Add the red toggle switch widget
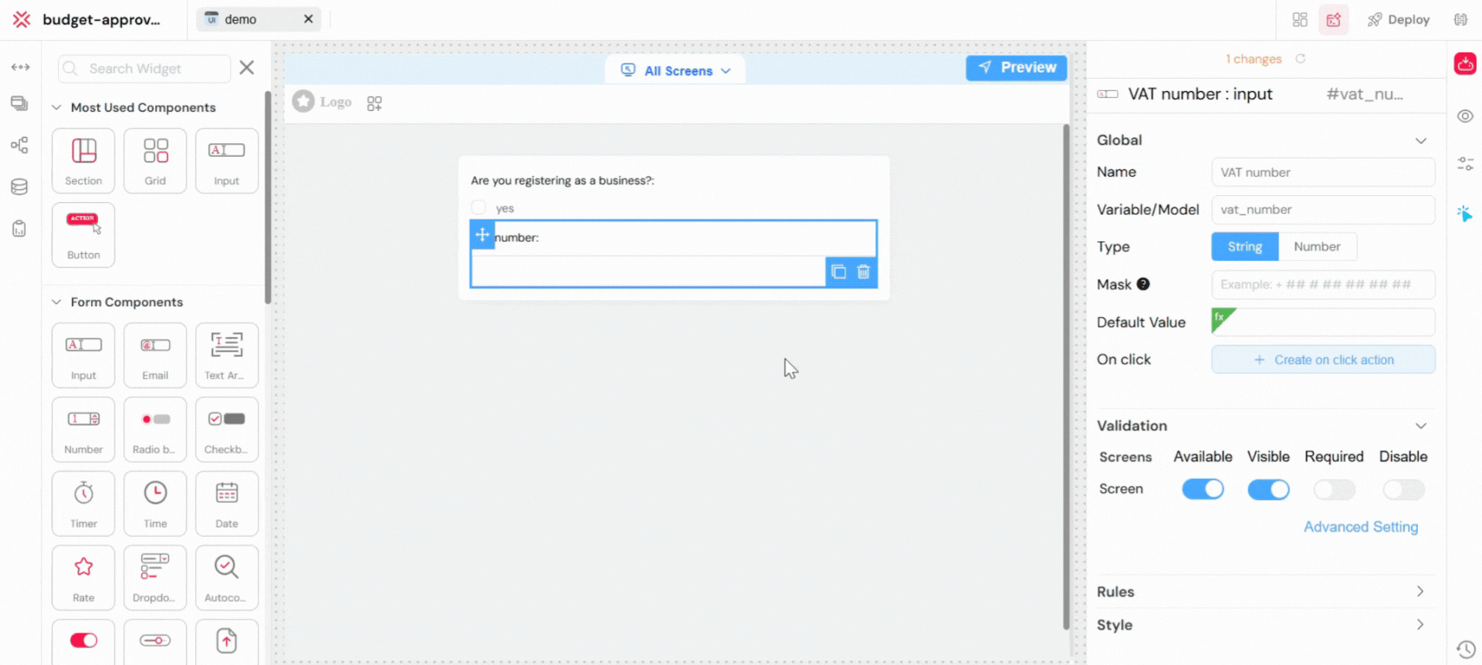This screenshot has height=665, width=1482. coord(83,642)
